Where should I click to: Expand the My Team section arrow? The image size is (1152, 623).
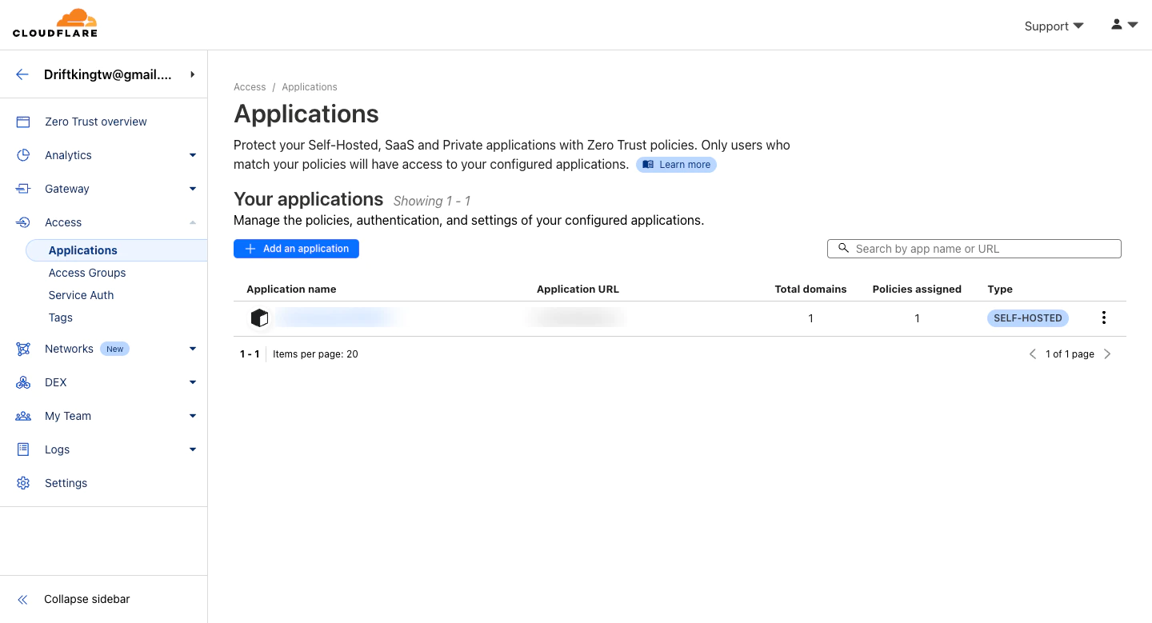[x=193, y=416]
